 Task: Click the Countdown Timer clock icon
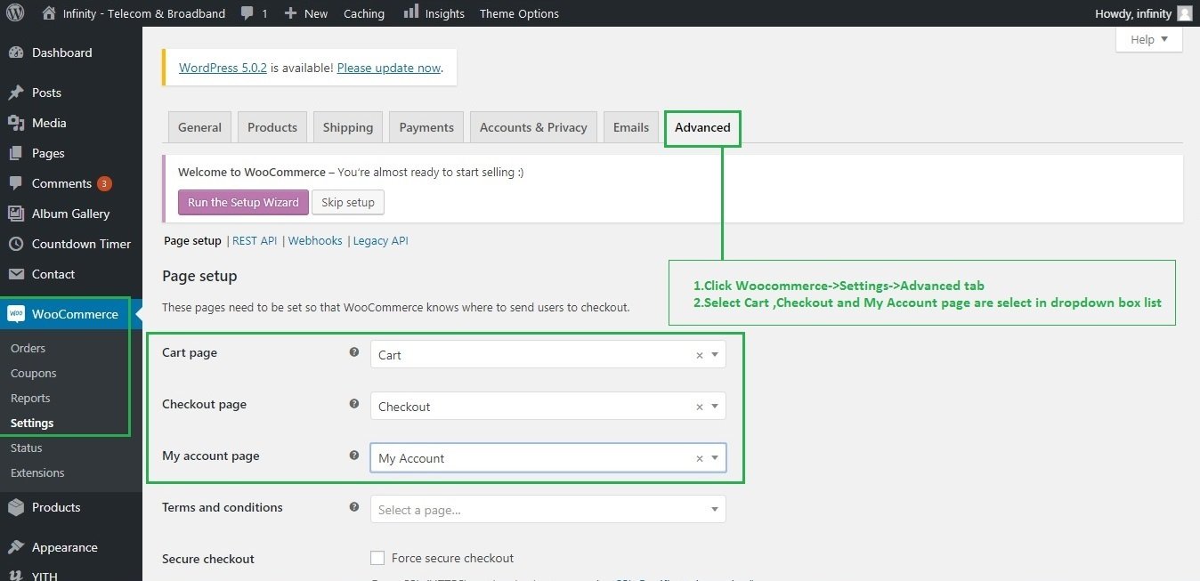[16, 244]
